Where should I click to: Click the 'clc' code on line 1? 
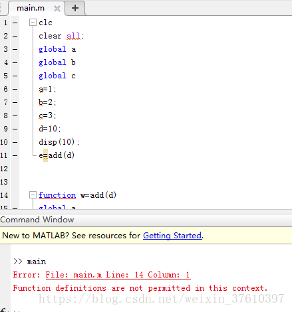tap(45, 23)
